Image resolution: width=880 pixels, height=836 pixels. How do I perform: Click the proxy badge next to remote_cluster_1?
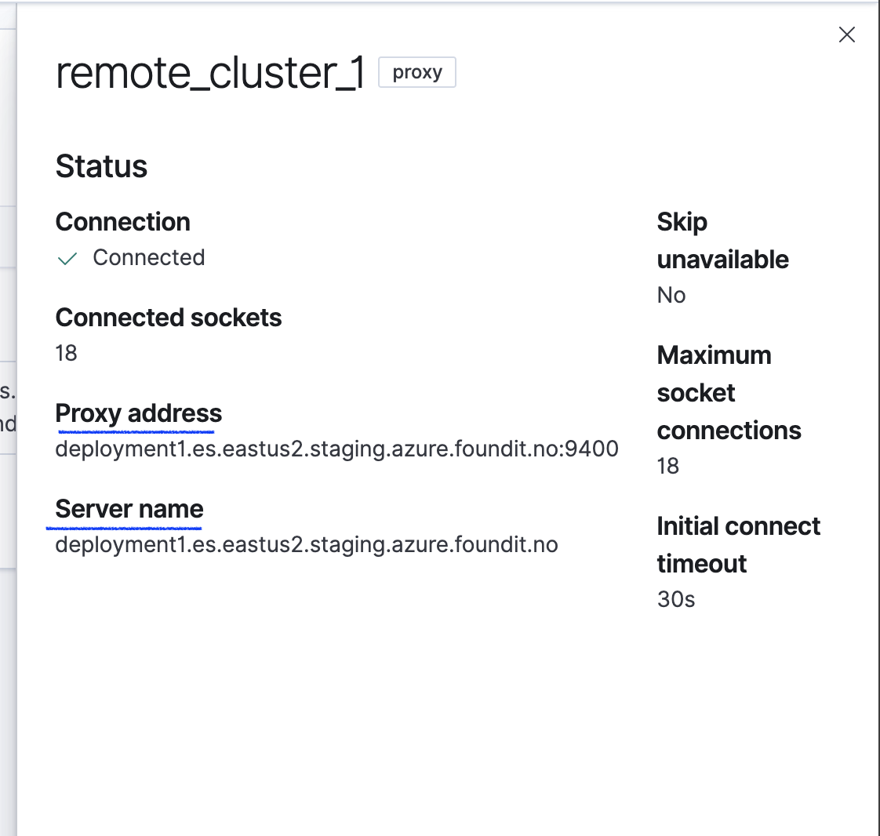point(416,72)
